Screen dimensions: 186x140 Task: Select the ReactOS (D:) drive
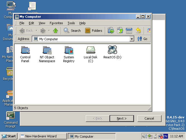112,52
